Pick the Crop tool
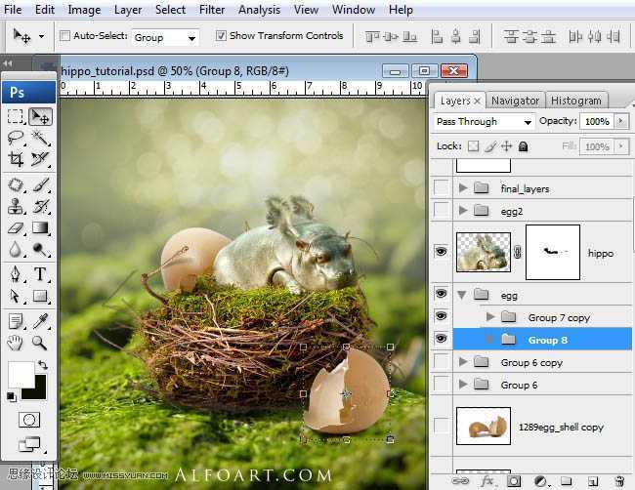This screenshot has width=635, height=490. [x=16, y=159]
